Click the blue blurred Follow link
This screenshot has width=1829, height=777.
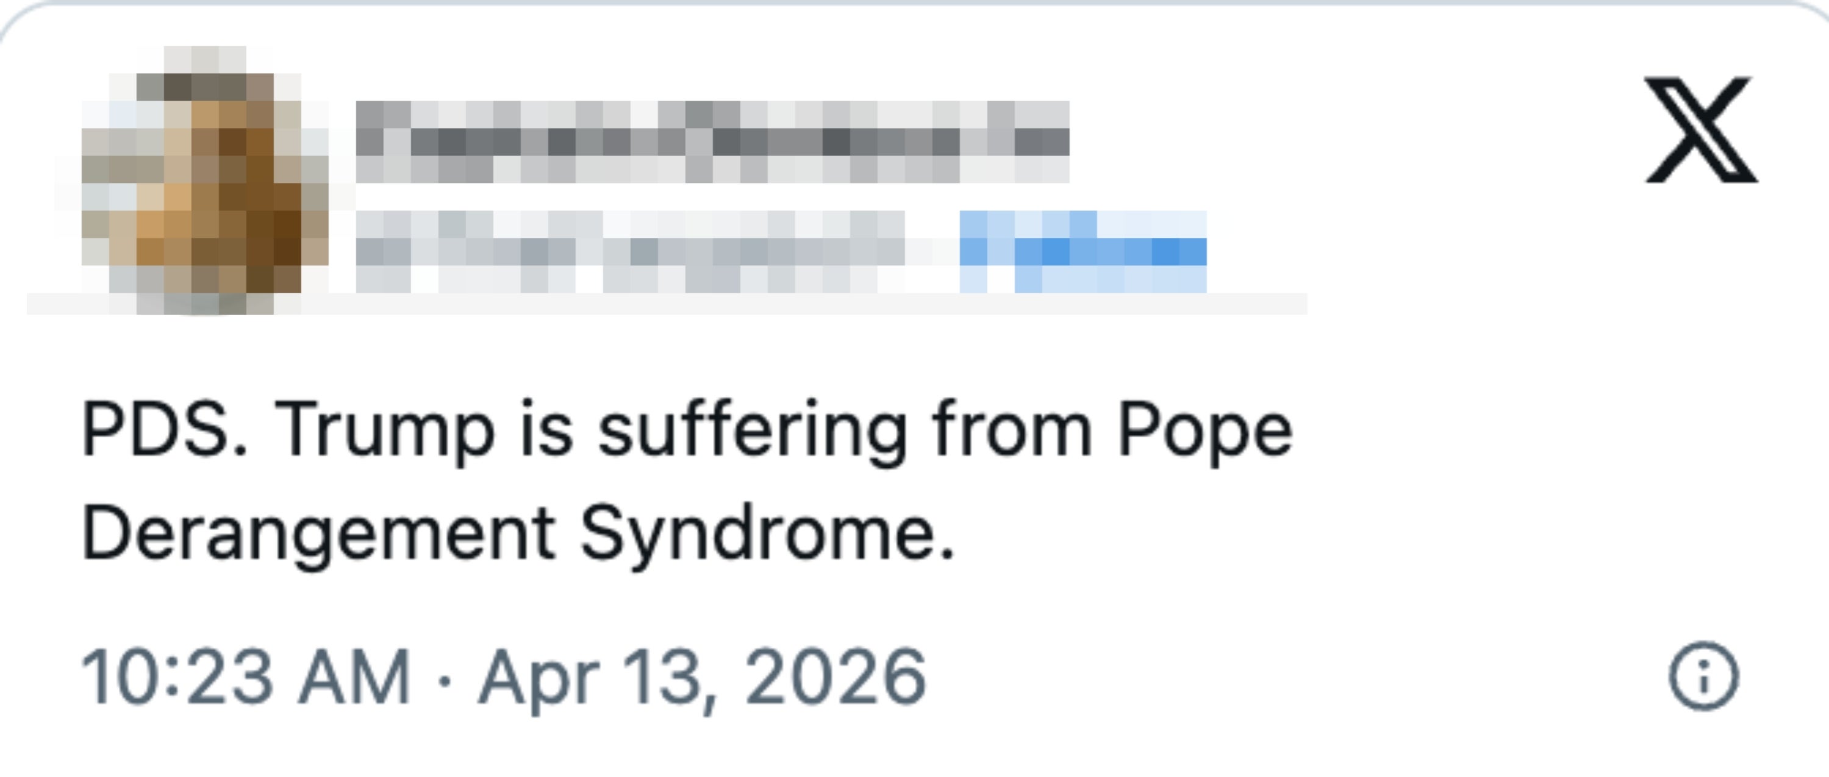pyautogui.click(x=1082, y=252)
